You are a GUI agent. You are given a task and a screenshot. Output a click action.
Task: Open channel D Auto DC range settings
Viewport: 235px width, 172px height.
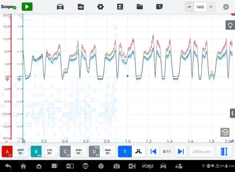coord(108,152)
